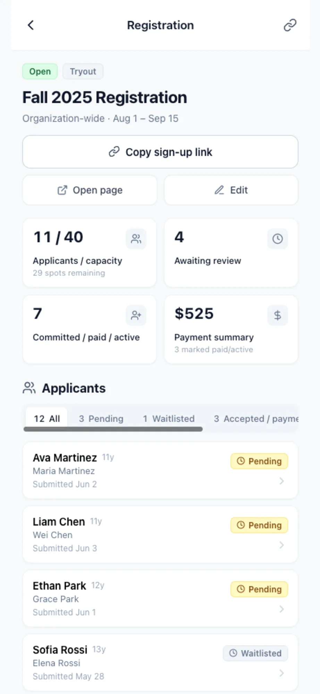This screenshot has width=320, height=694.
Task: Select the name Sofia Rossi
Action: point(60,650)
